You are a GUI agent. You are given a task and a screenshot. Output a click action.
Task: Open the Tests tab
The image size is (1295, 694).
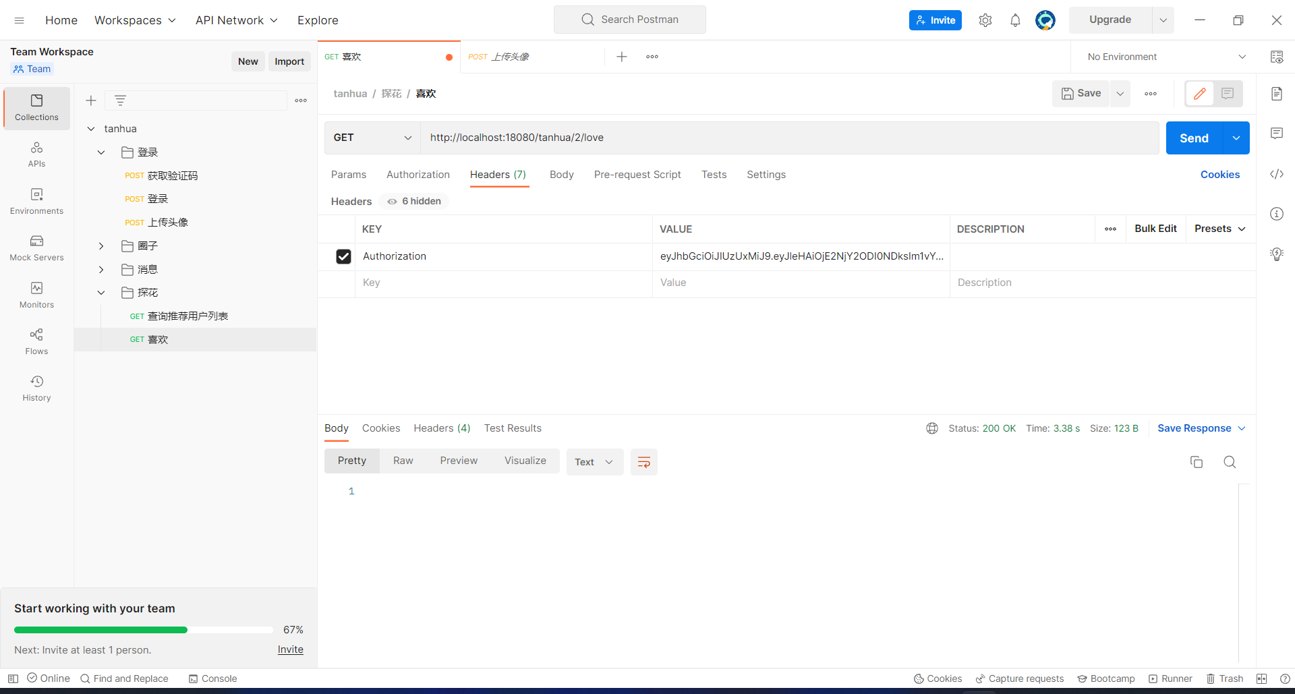click(x=714, y=175)
